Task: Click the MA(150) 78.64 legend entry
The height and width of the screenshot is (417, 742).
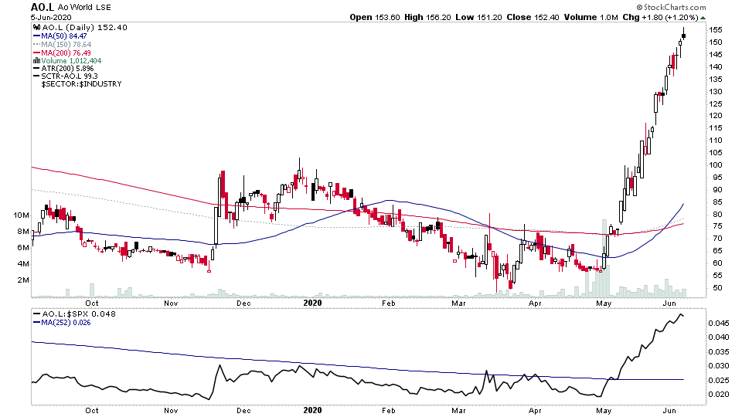Action: [63, 45]
